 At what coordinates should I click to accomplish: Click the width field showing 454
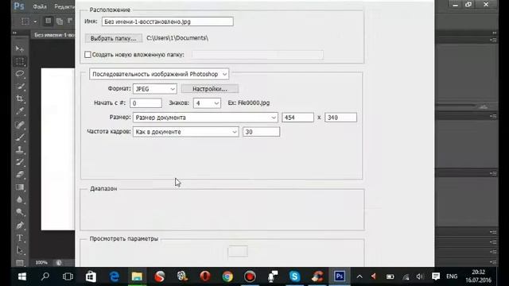297,118
